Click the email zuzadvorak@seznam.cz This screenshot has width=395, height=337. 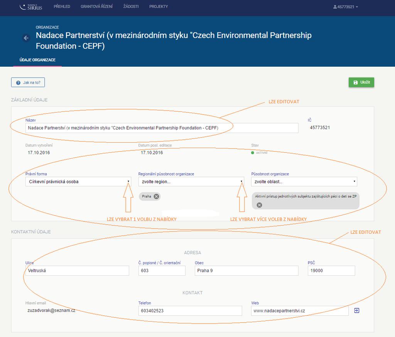[51, 310]
